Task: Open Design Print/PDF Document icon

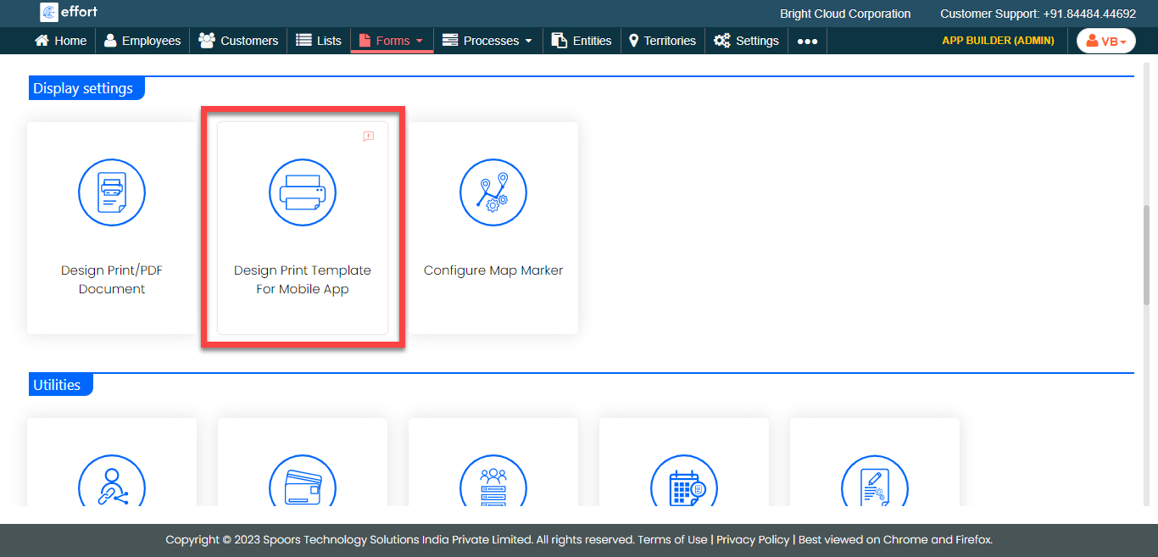Action: (112, 192)
